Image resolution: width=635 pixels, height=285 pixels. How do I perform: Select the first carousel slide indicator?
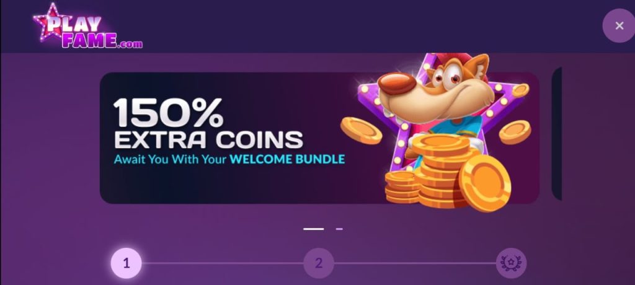[x=313, y=229]
